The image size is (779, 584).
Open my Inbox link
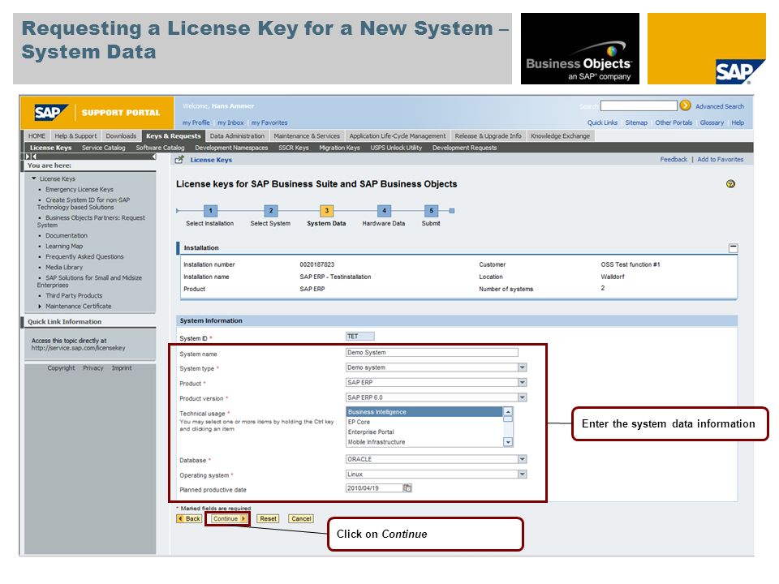(230, 122)
